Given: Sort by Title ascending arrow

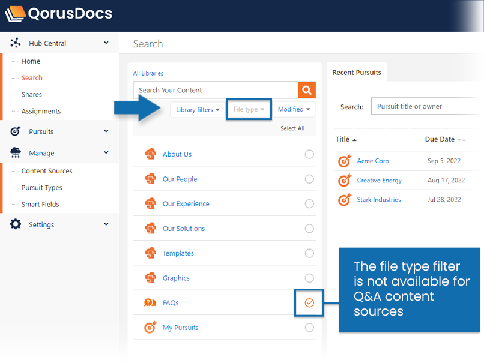Looking at the screenshot, I should (354, 140).
